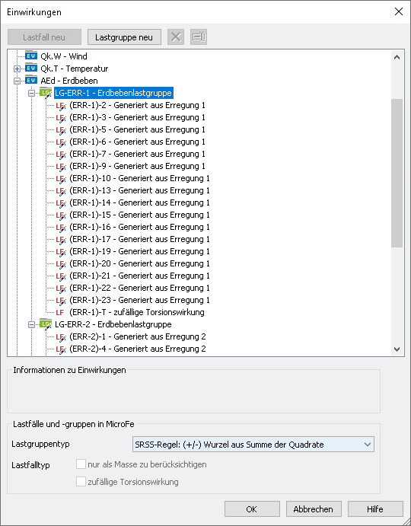Expand the Qk.T - Temperatur node

pos(17,69)
